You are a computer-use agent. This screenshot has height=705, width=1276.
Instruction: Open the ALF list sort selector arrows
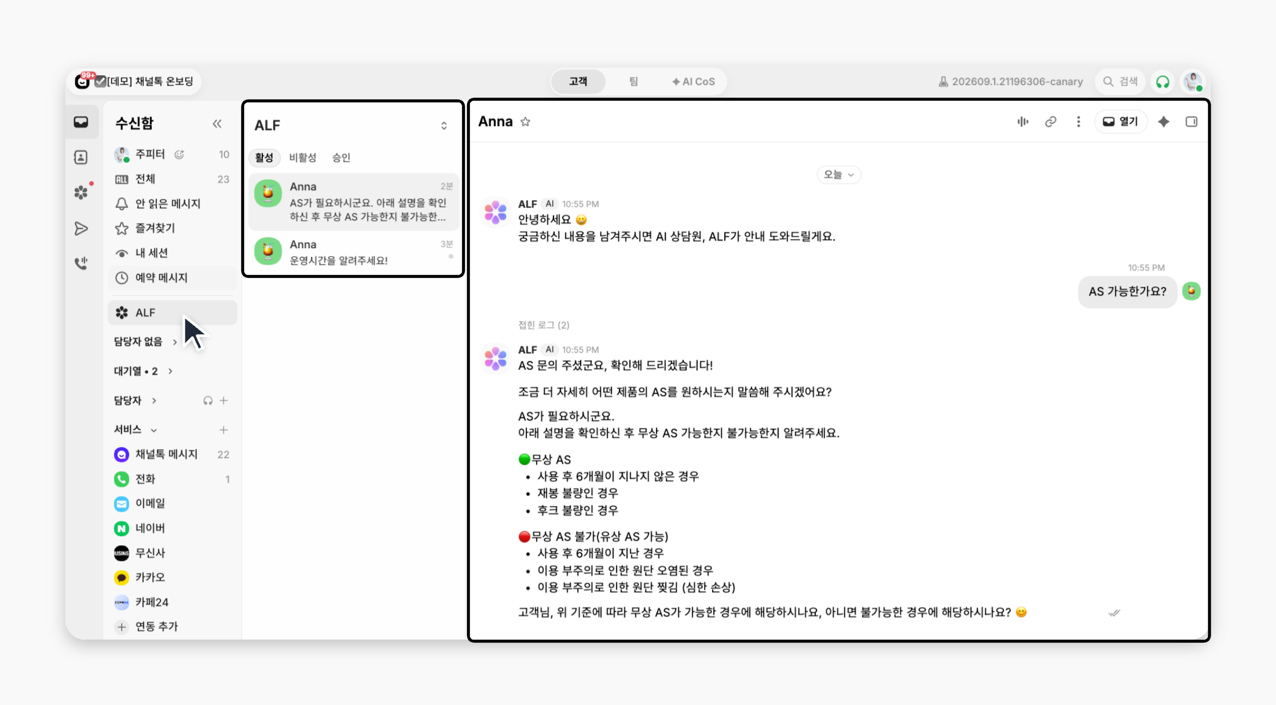pos(444,126)
